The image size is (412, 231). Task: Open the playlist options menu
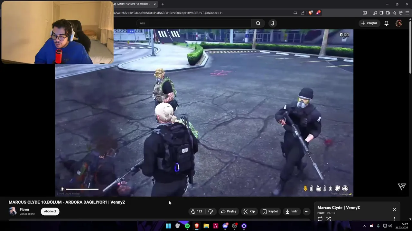tap(394, 219)
